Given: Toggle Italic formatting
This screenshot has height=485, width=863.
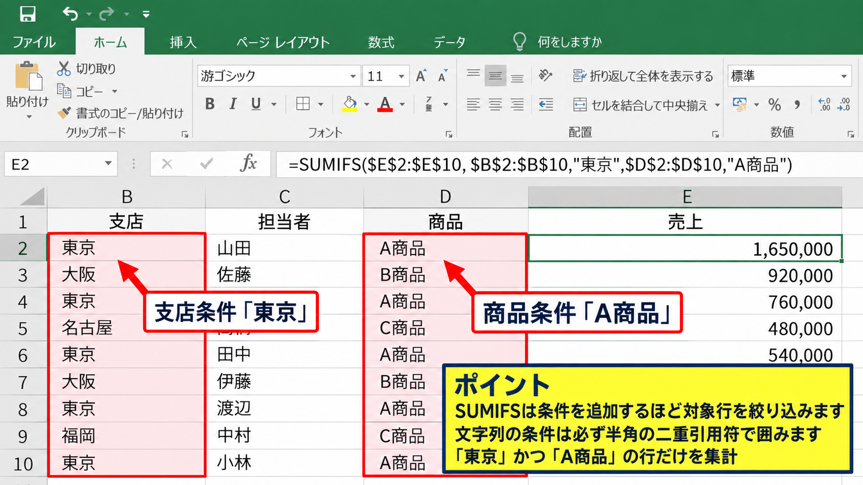Looking at the screenshot, I should click(x=233, y=104).
